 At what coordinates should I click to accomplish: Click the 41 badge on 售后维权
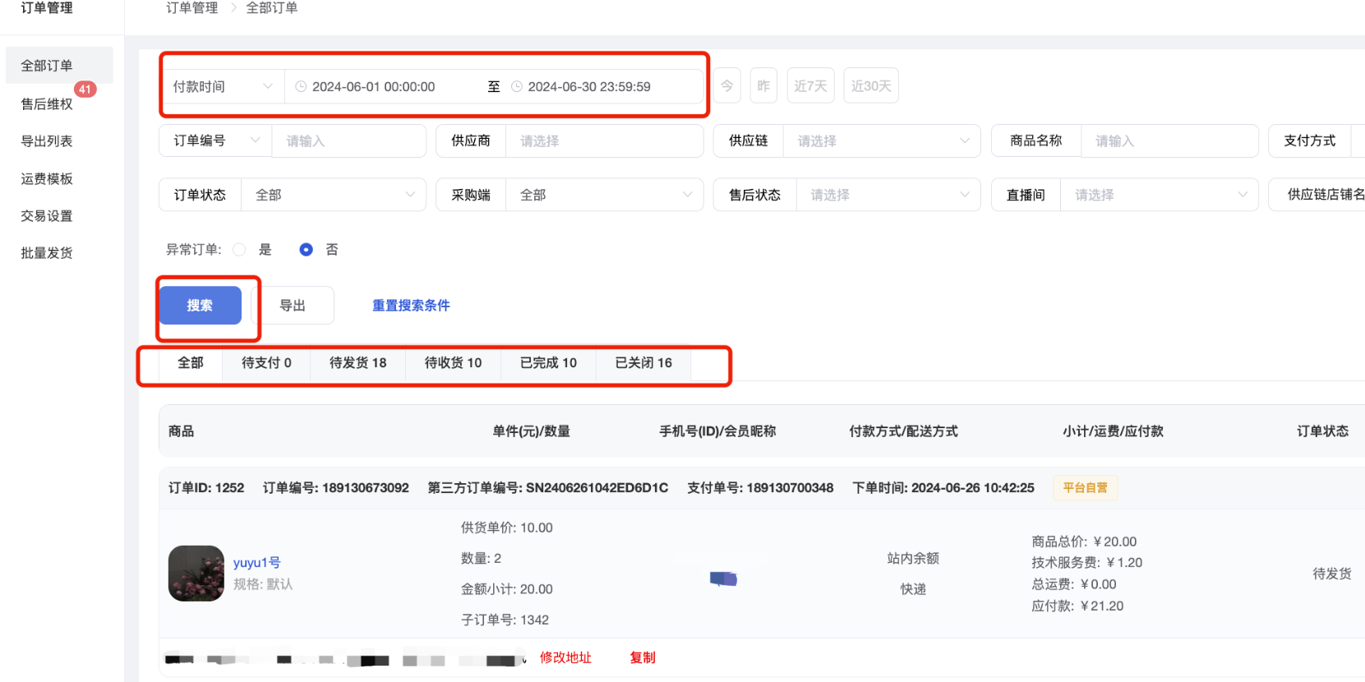click(x=85, y=90)
